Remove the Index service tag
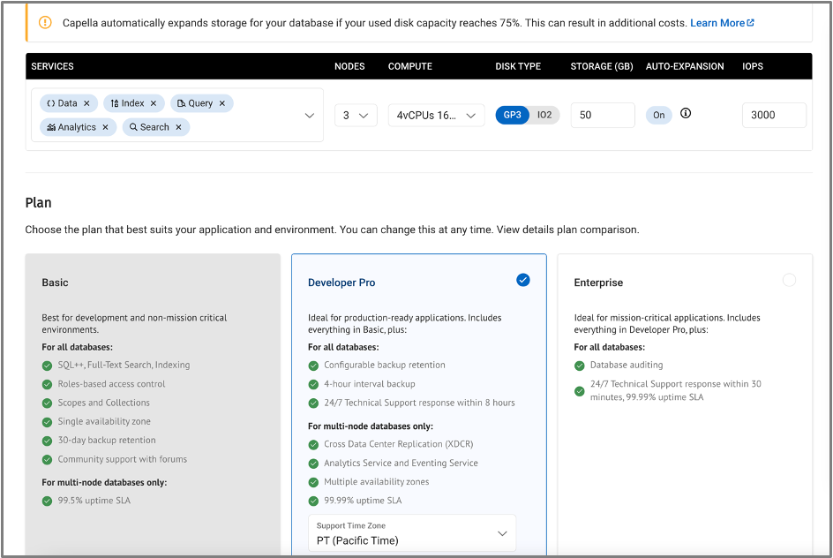 click(154, 103)
